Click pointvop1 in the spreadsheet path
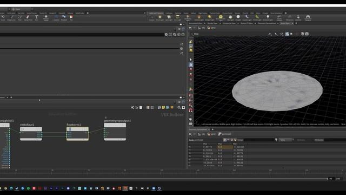The image size is (346, 195). pos(225,134)
